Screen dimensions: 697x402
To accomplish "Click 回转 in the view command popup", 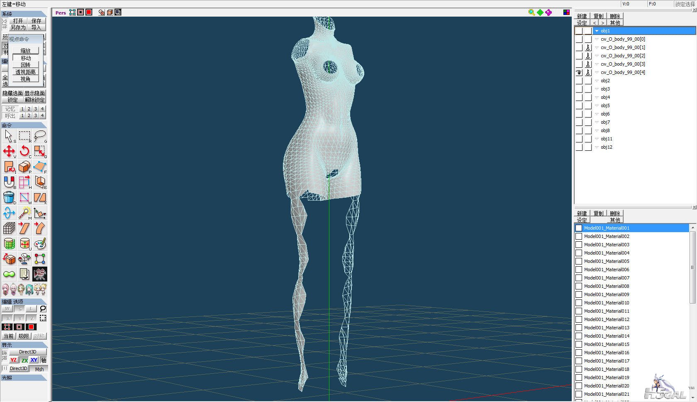I will 26,65.
